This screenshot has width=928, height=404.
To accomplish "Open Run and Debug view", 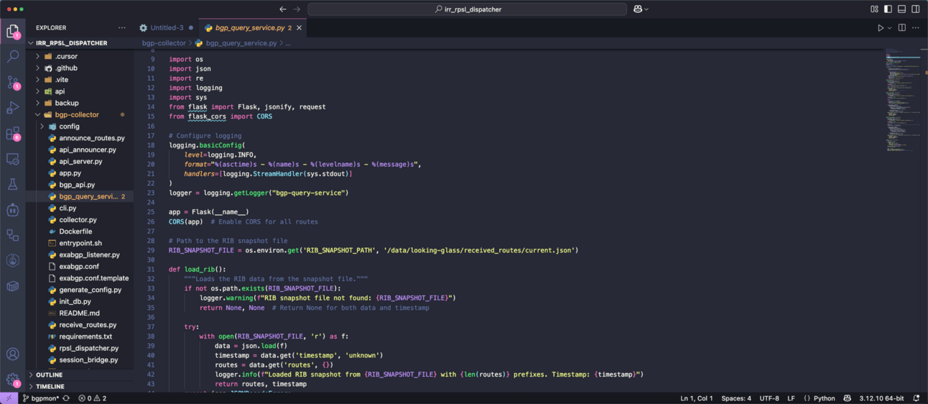I will (x=13, y=108).
